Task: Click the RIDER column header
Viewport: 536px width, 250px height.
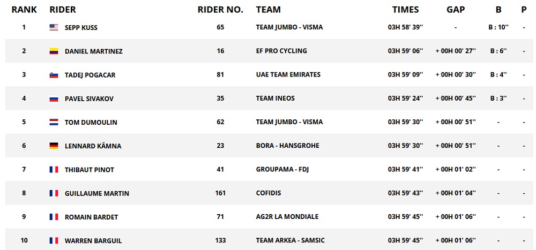Action: (x=63, y=10)
